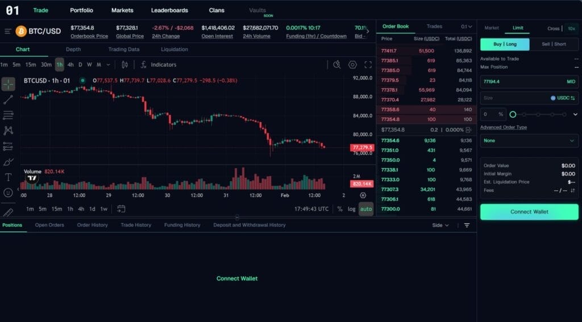The height and width of the screenshot is (322, 582).
Task: Expand more timeframe intervals dropdown
Action: coord(108,65)
